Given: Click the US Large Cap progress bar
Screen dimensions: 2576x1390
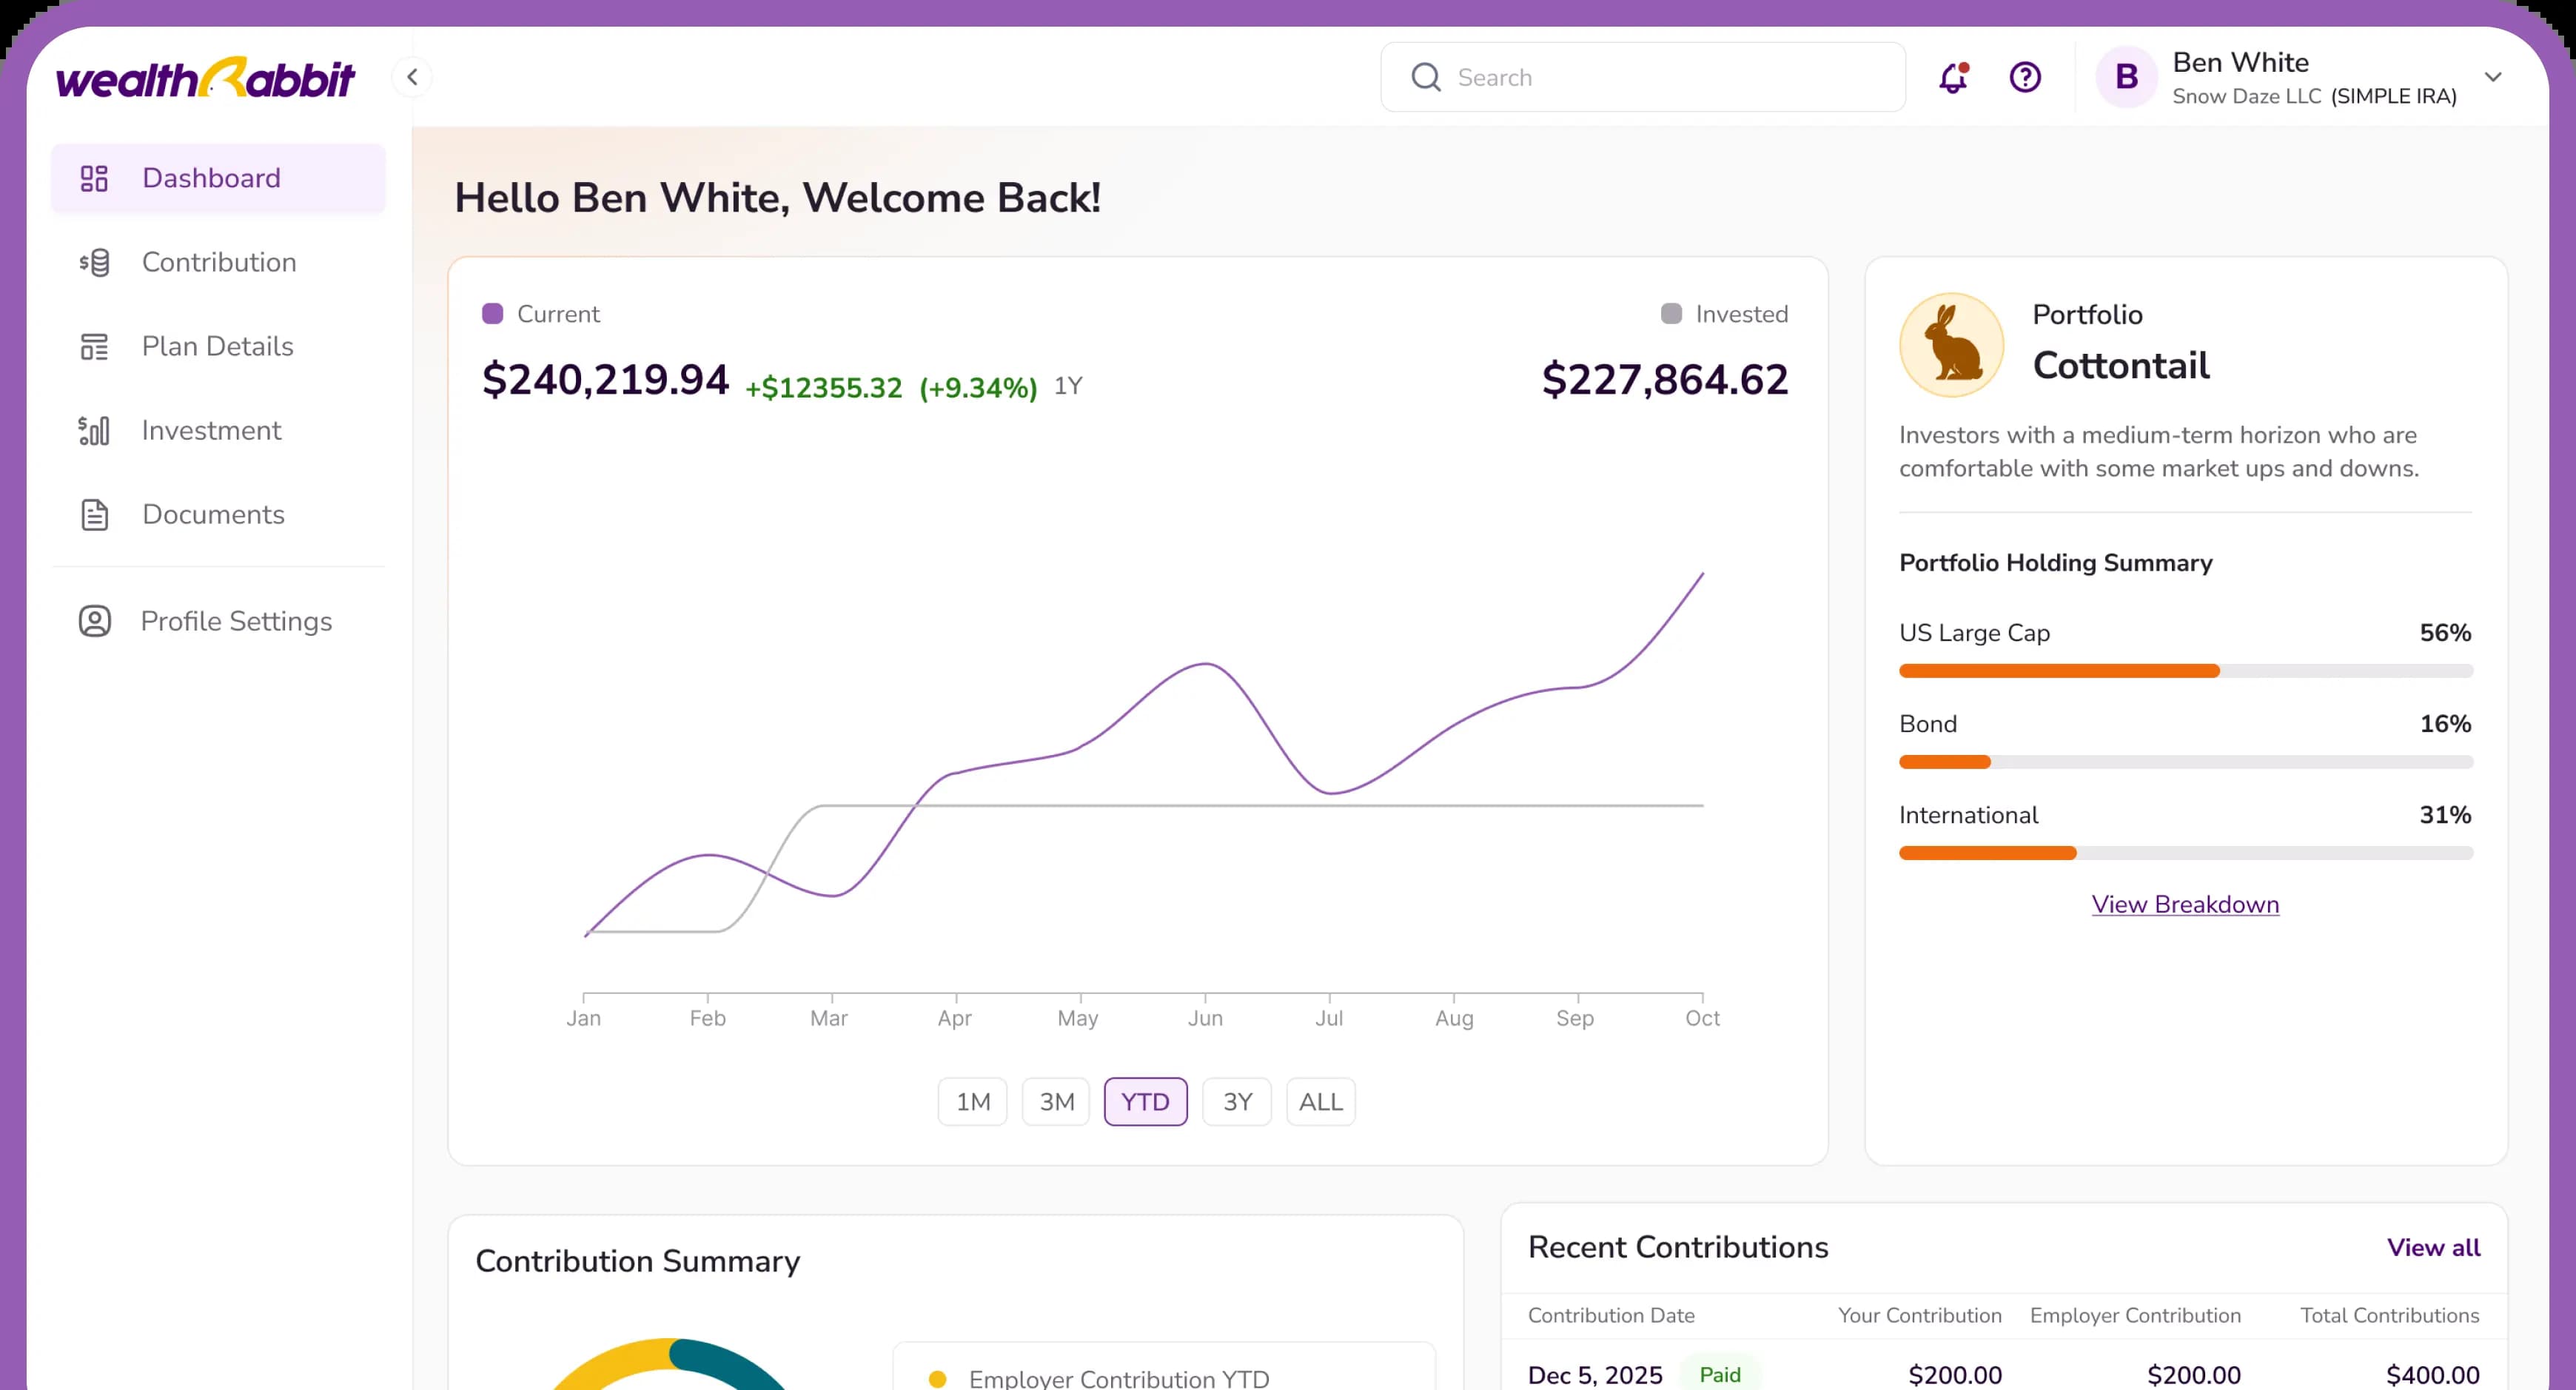Looking at the screenshot, I should (2186, 671).
